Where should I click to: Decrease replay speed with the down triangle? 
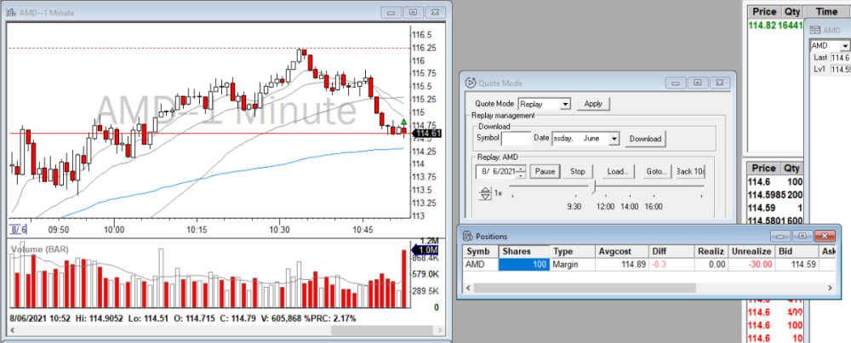tap(485, 197)
